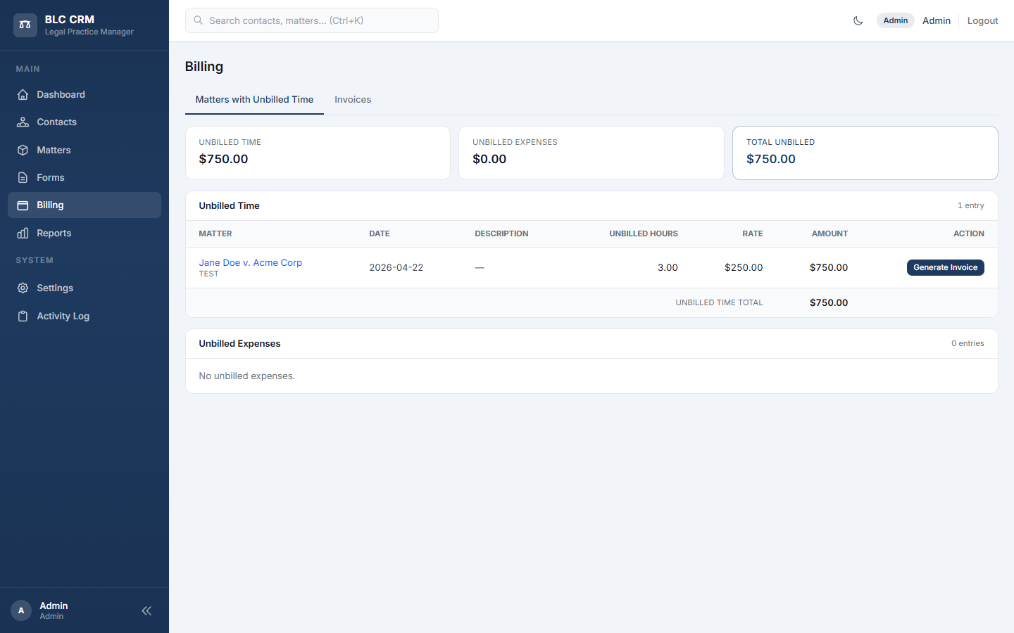Click the Billing card icon in sidebar
Image resolution: width=1014 pixels, height=633 pixels.
click(x=23, y=205)
